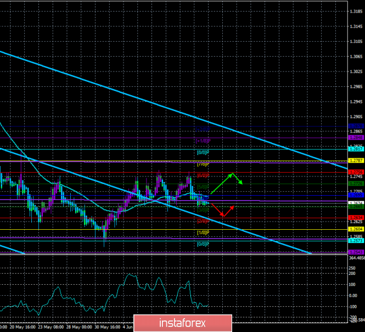Click the 4 Jun time label
The image size is (365, 332).
[127, 327]
